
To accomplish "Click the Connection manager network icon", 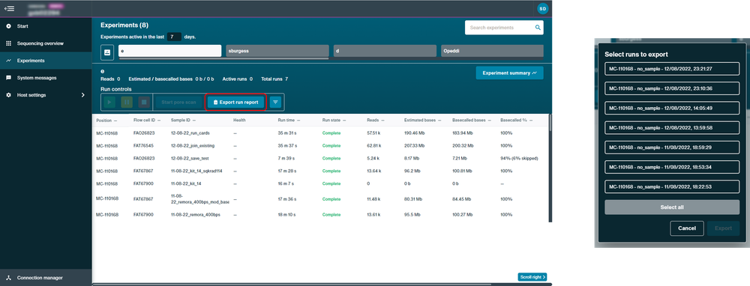I will pyautogui.click(x=8, y=278).
